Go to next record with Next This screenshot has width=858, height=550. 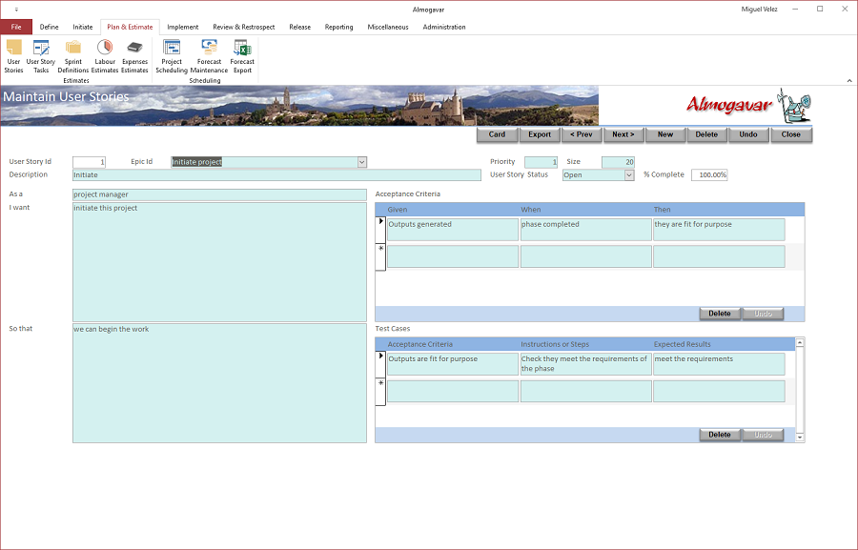tap(623, 134)
